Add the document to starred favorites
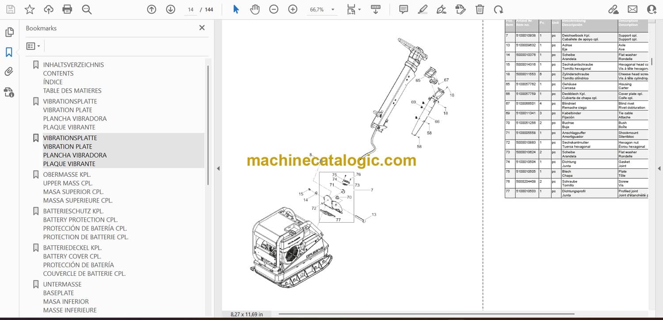663x320 pixels. (x=30, y=9)
